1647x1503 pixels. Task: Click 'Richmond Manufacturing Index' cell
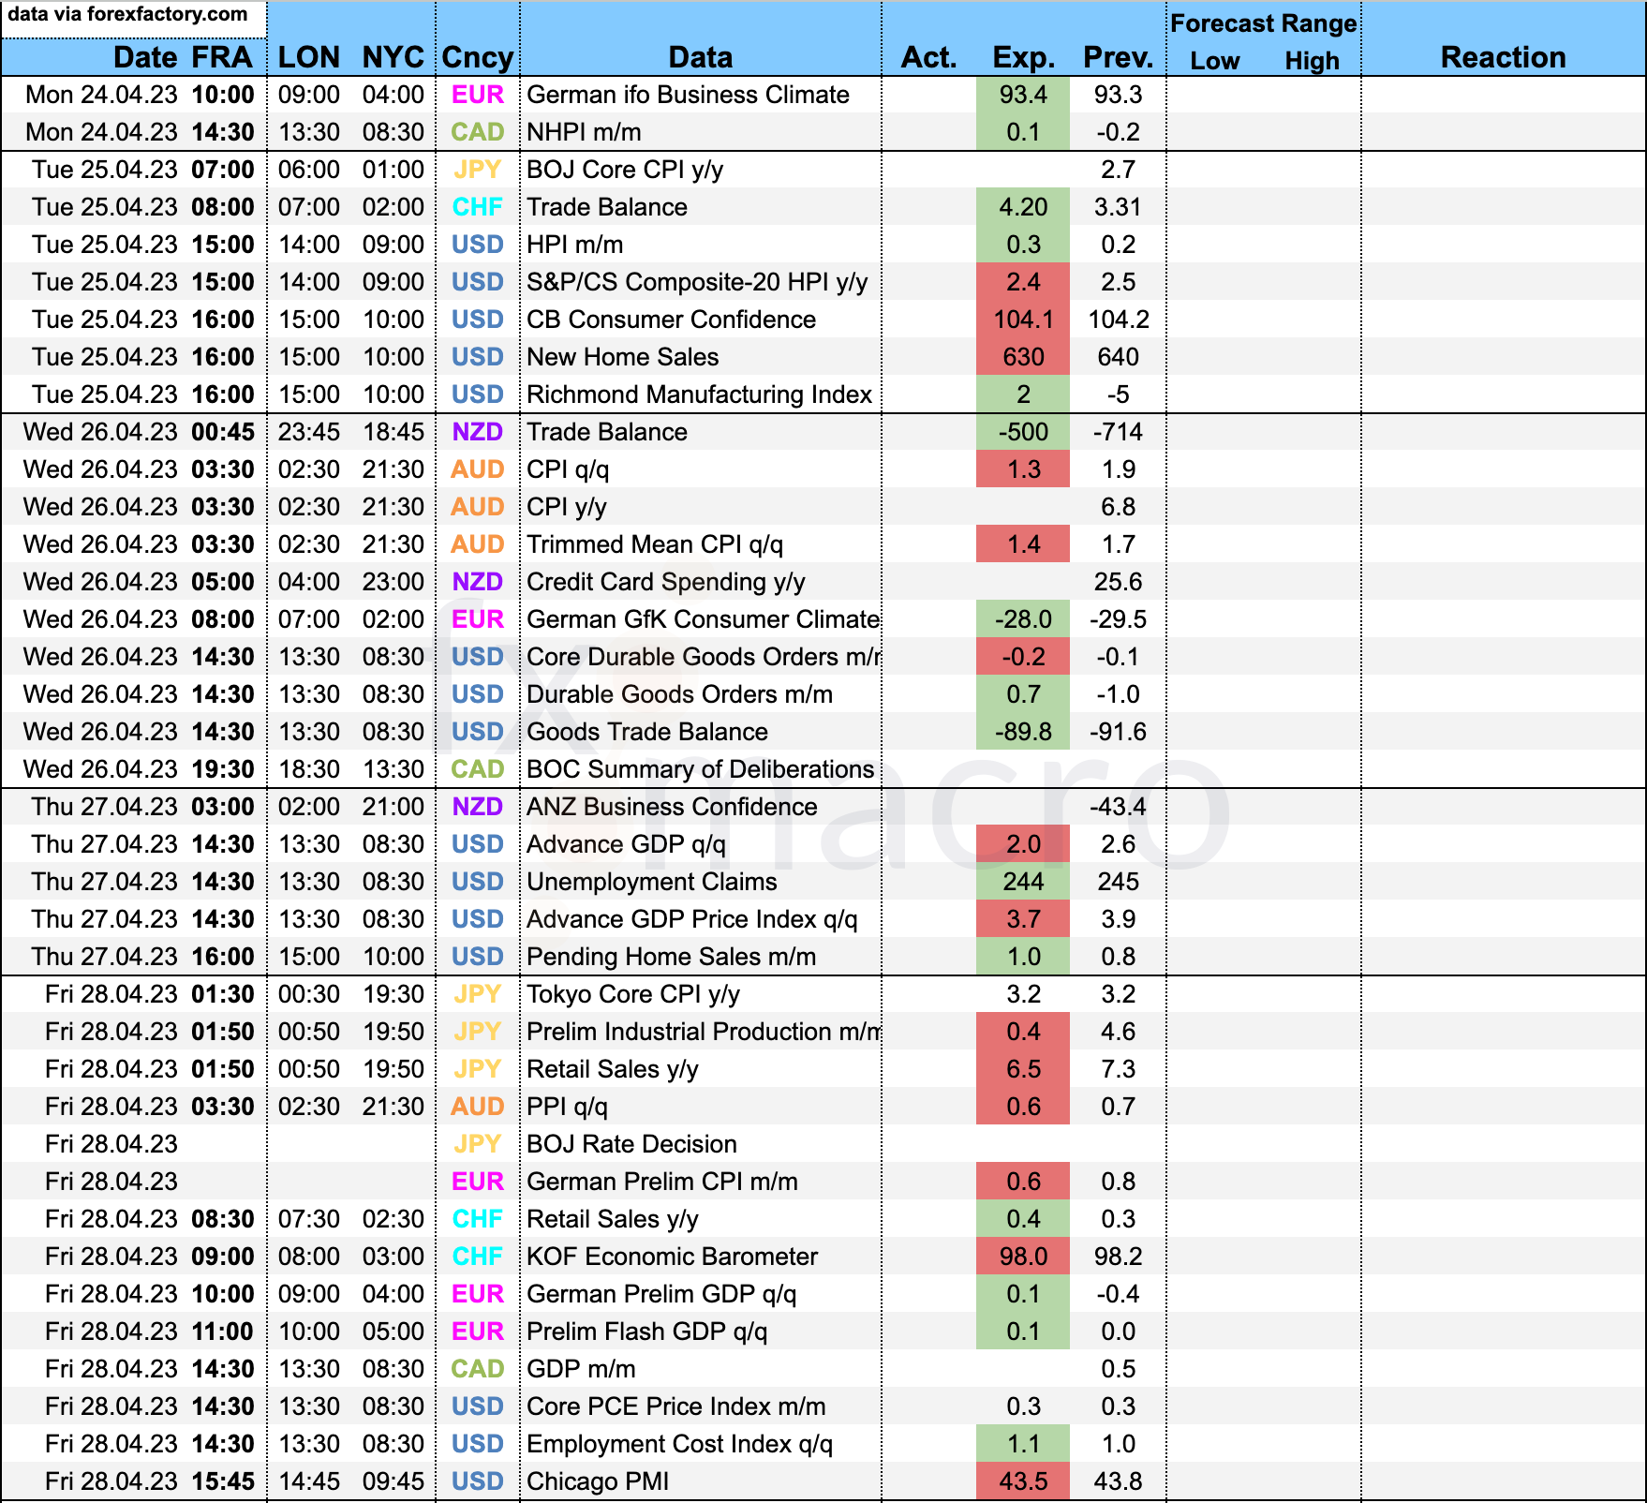point(701,394)
